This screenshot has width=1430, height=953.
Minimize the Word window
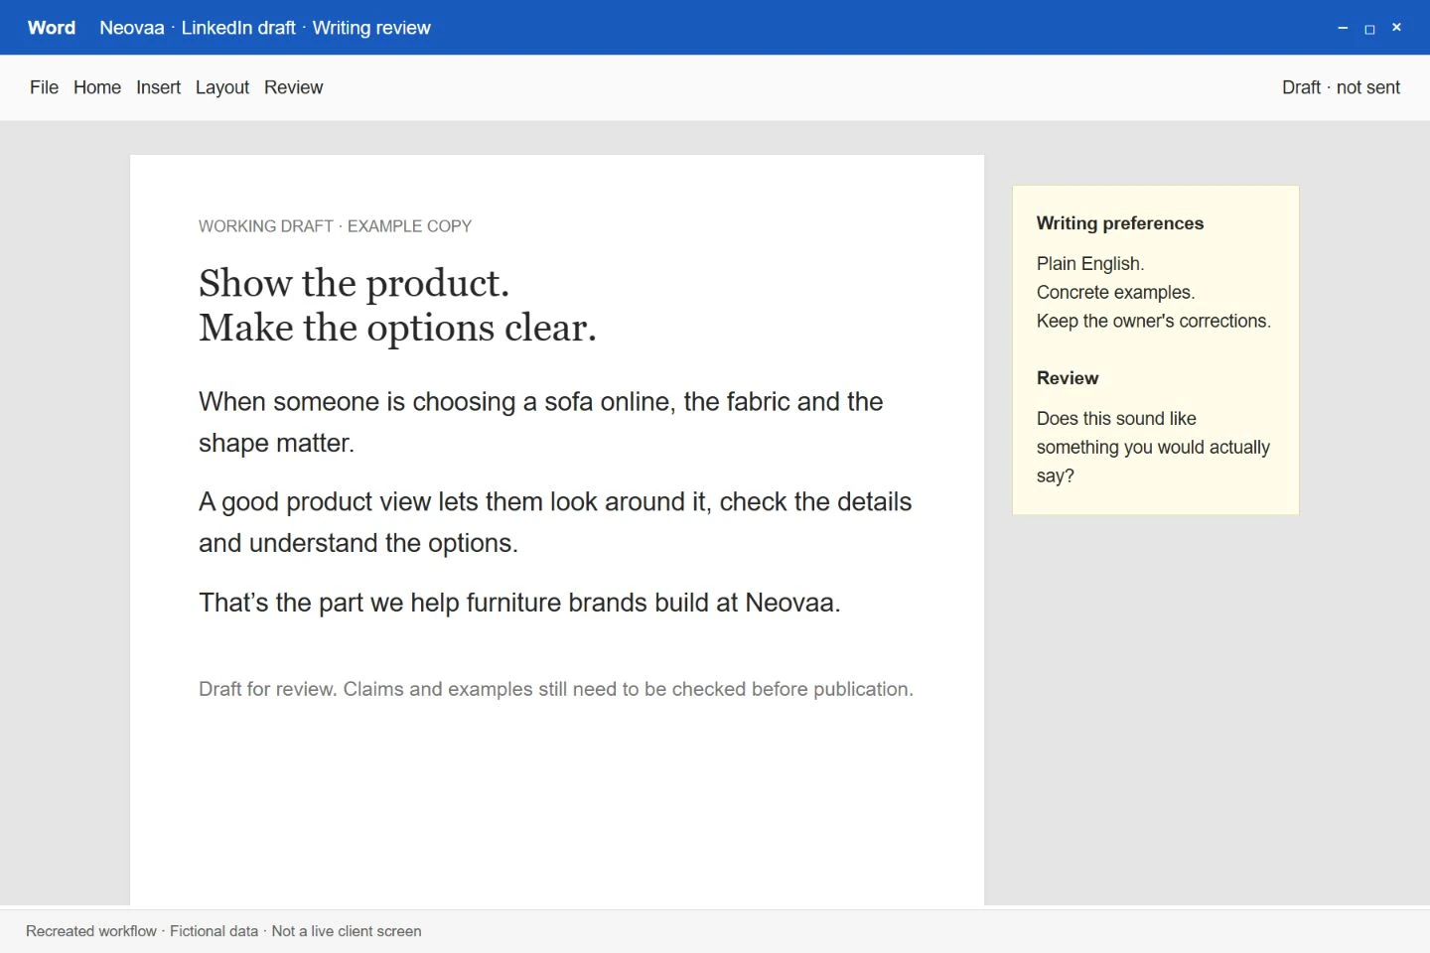(x=1343, y=28)
